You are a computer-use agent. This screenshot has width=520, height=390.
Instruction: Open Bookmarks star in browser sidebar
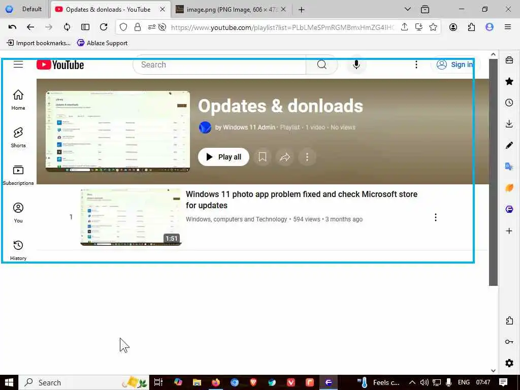509,81
